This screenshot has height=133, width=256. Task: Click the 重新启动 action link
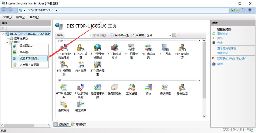(x=223, y=34)
